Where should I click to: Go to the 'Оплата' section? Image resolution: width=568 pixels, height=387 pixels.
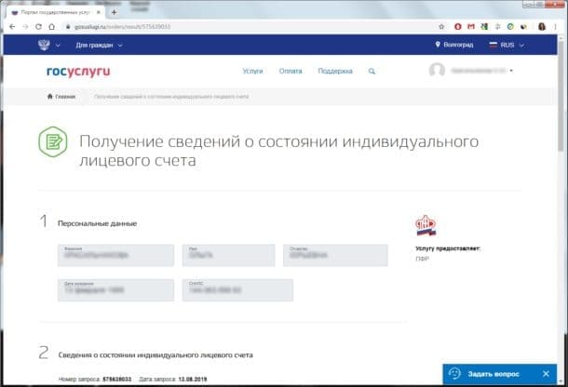[x=291, y=71]
